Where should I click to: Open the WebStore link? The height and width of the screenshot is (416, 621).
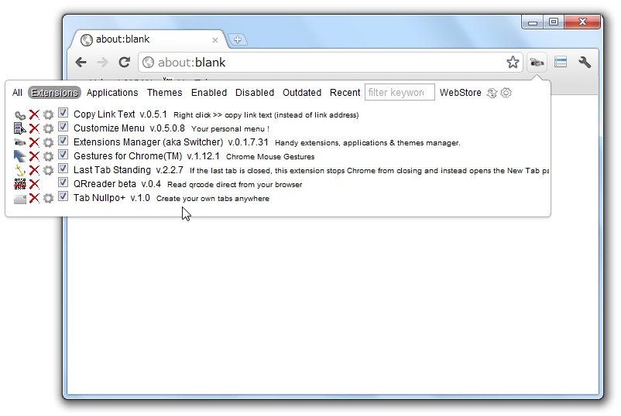[x=460, y=93]
